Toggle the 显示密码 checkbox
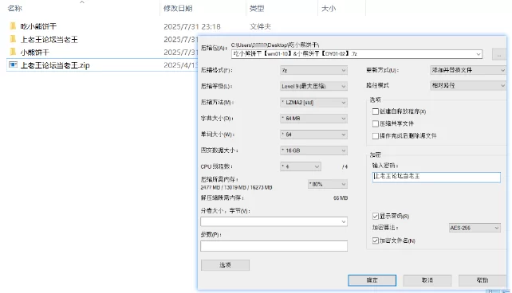512x293 pixels. click(376, 216)
